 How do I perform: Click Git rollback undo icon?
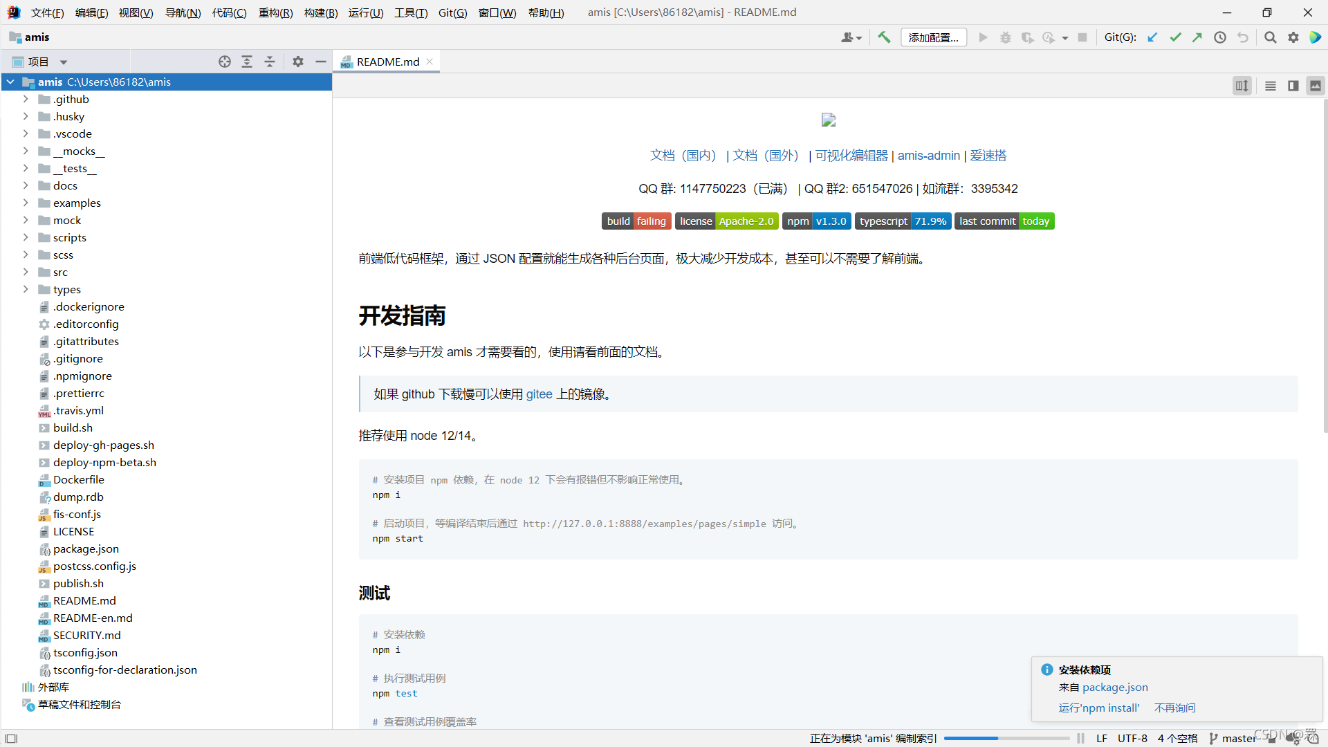pos(1243,37)
